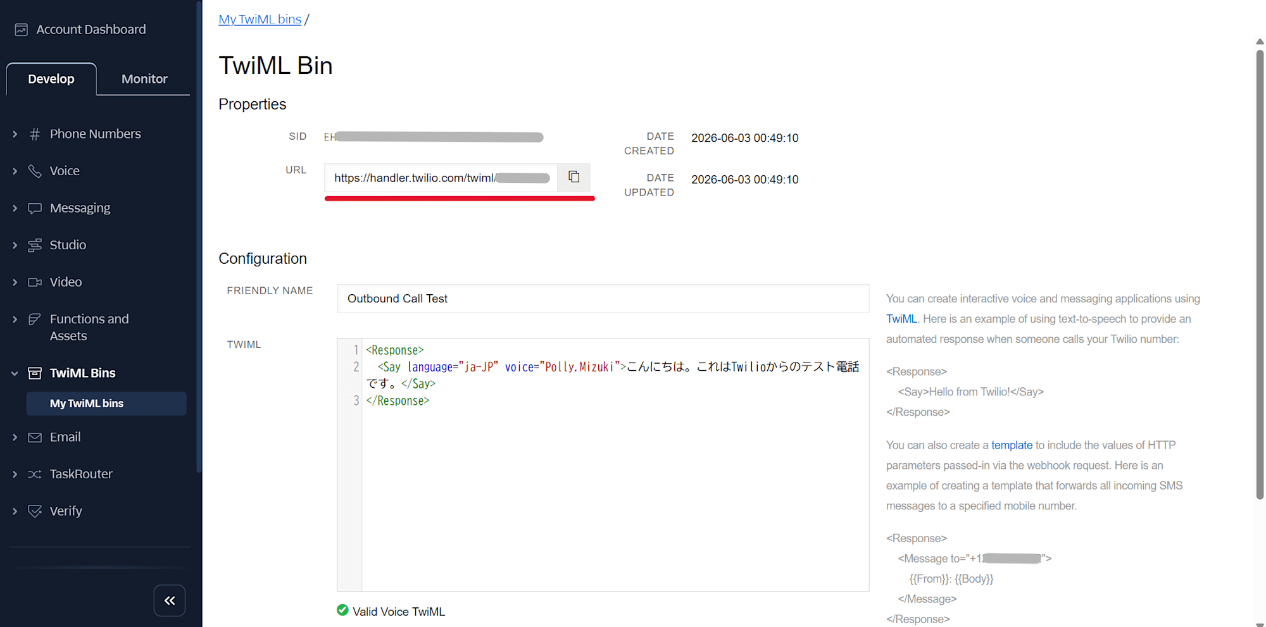Screen dimensions: 1266x627
Task: Click the Functions and Assets icon
Action: (35, 320)
